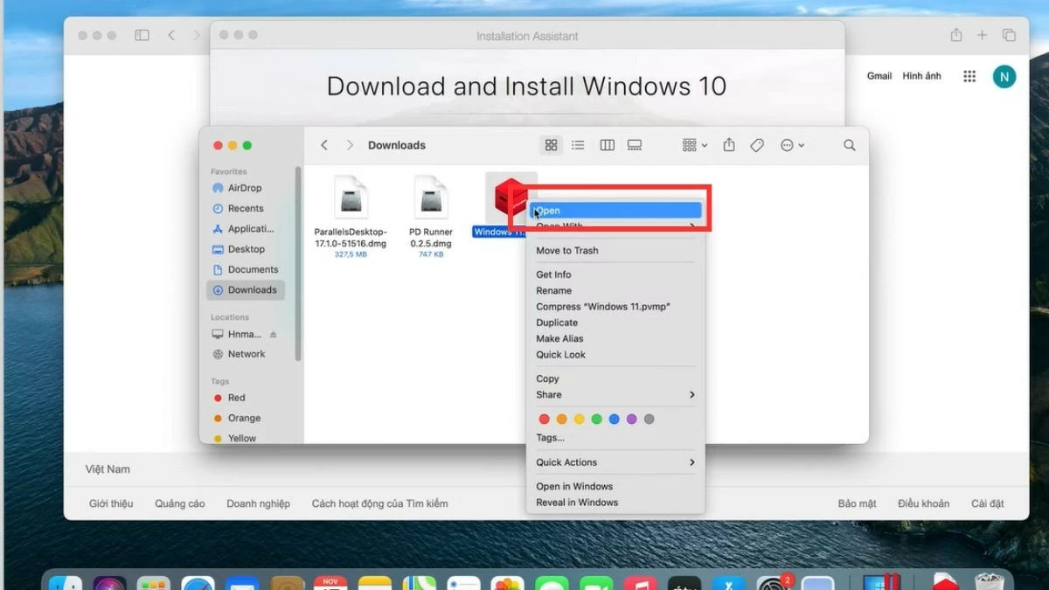
Task: Open the more actions dropdown
Action: [x=792, y=145]
